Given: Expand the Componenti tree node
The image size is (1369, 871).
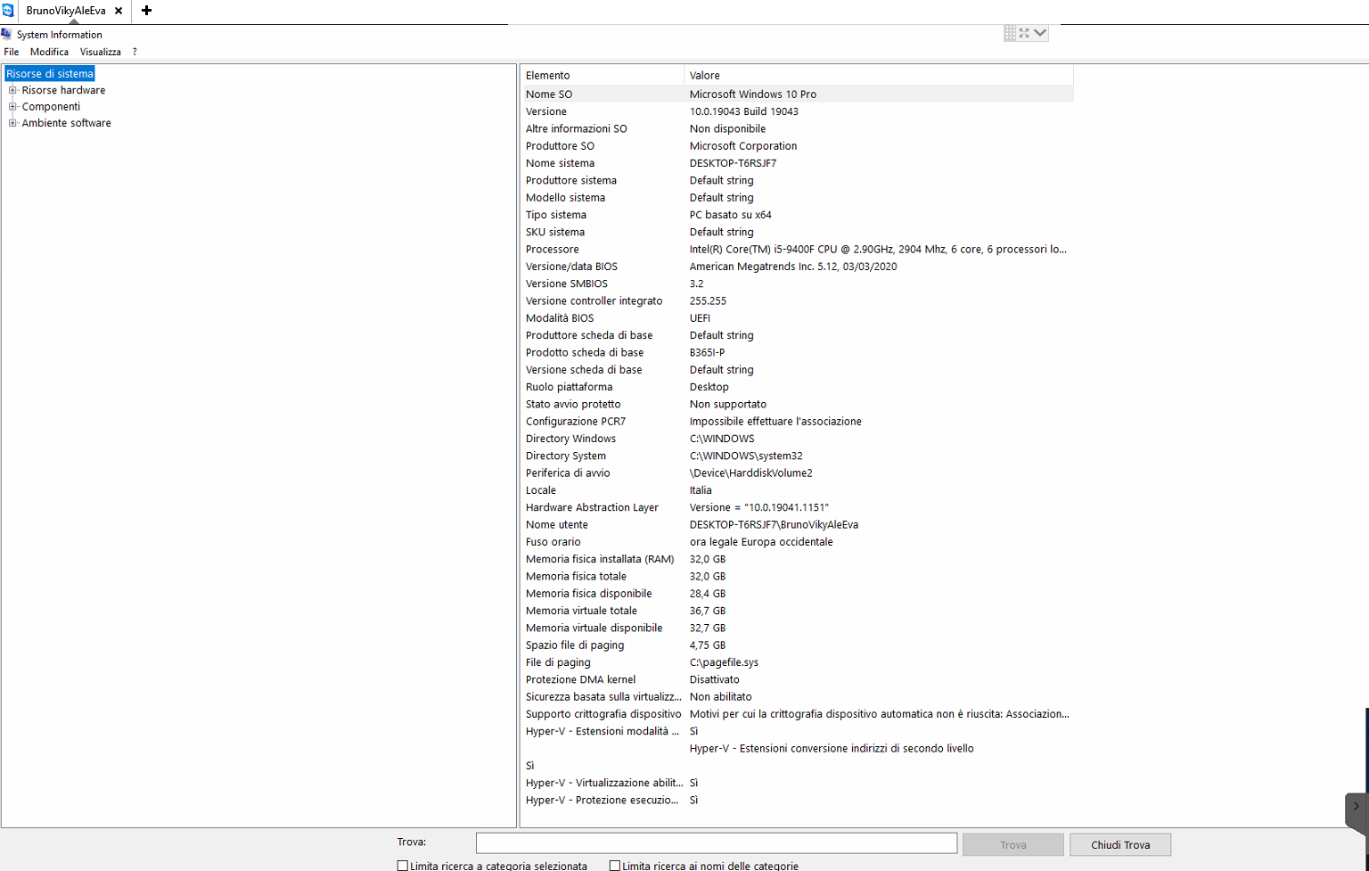Looking at the screenshot, I should [x=13, y=107].
